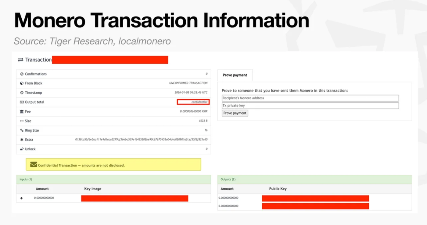
Task: Click the Confirmations checkmark icon
Action: click(22, 74)
